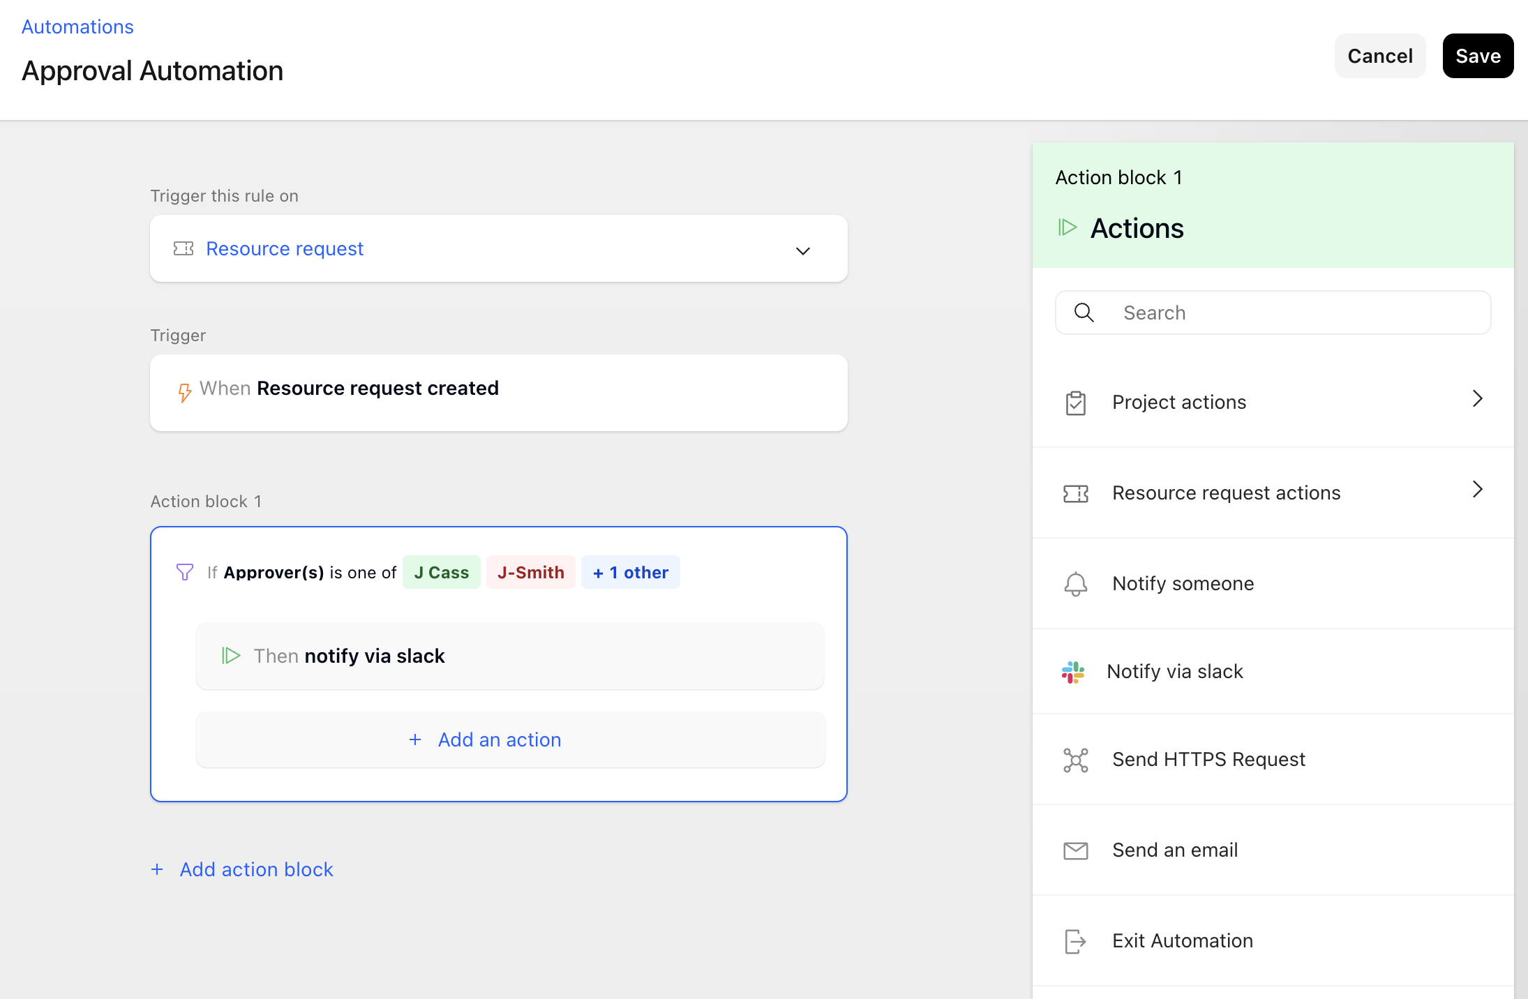Screen dimensions: 1528x999
Task: Click the Save button
Action: point(1478,56)
